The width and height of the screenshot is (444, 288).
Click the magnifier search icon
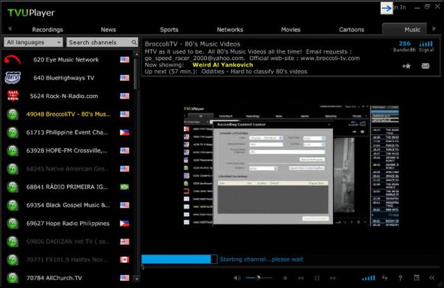click(134, 42)
